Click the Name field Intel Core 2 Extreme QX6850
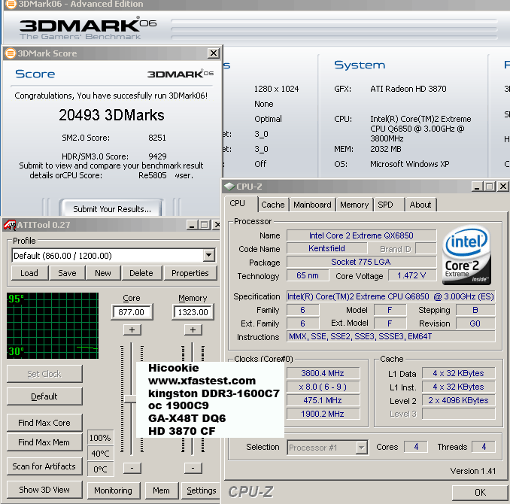The width and height of the screenshot is (510, 504). click(361, 235)
